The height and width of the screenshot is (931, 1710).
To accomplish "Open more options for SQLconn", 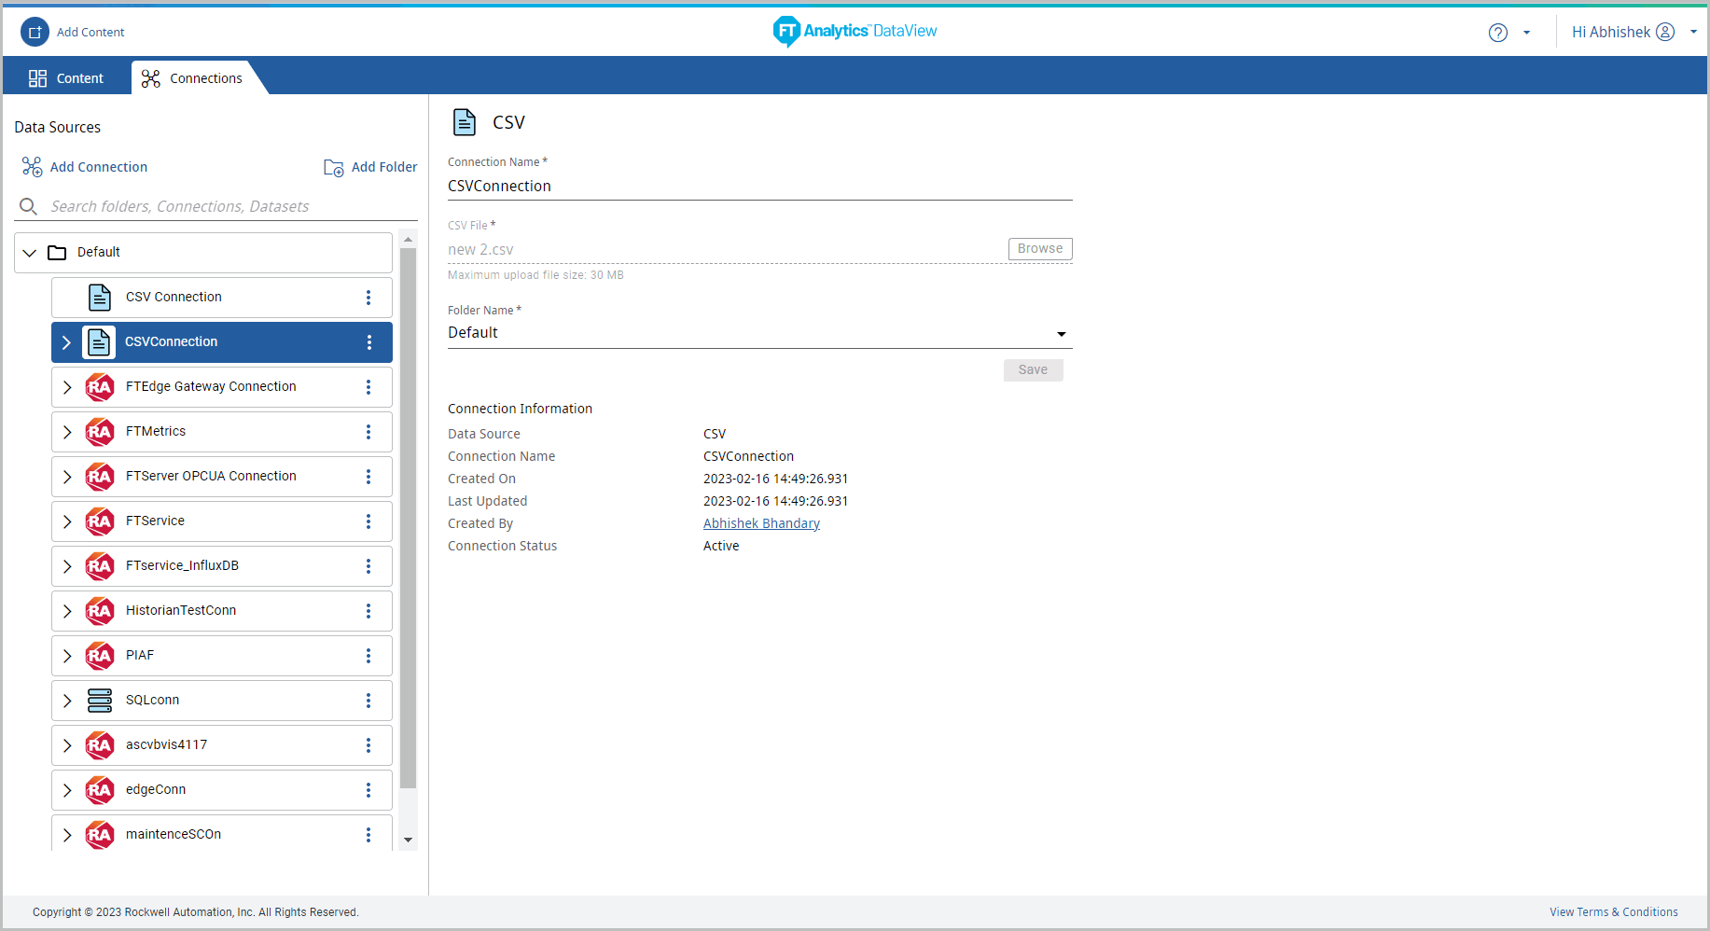I will tap(368, 701).
